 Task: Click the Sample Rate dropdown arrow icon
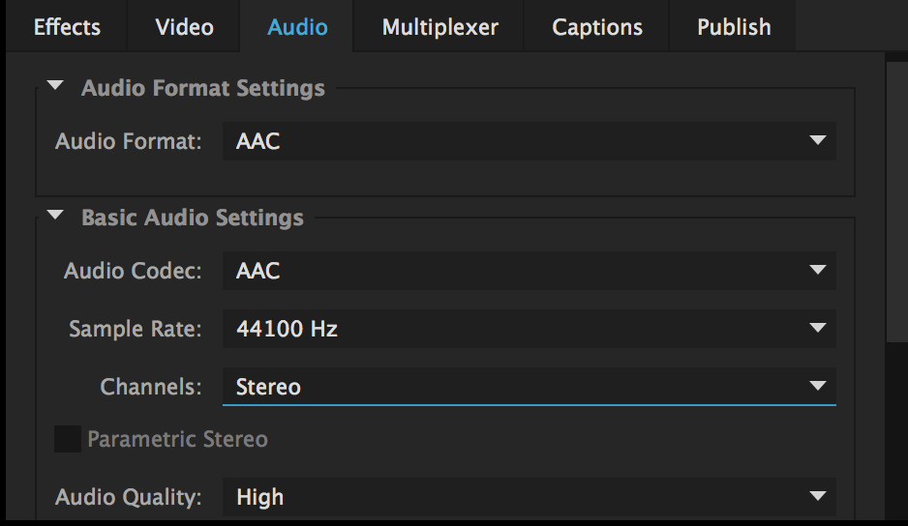[818, 328]
